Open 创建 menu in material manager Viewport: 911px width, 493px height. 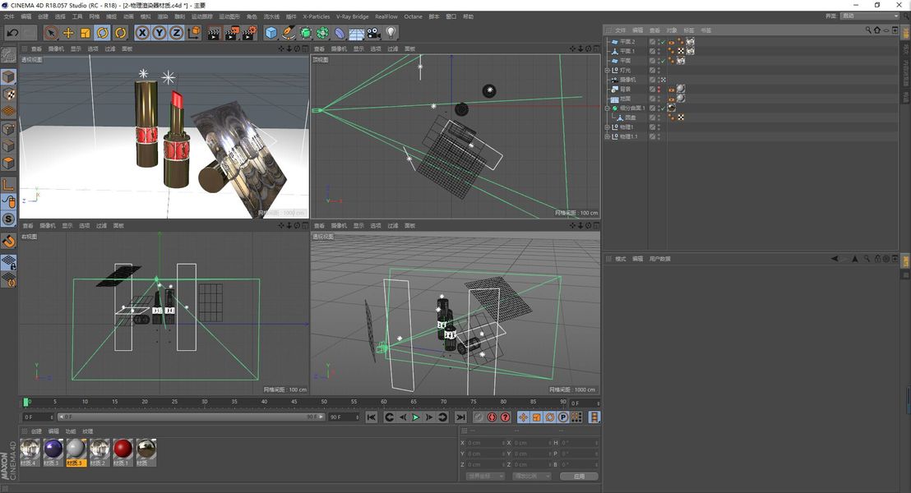(x=37, y=431)
